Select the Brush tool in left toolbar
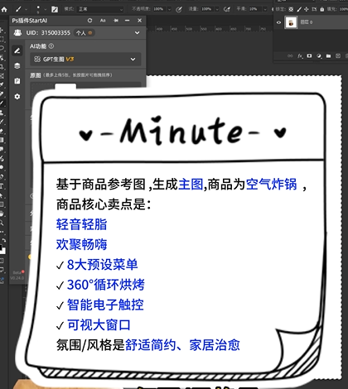Screen dimensions: 348x389 2,103
